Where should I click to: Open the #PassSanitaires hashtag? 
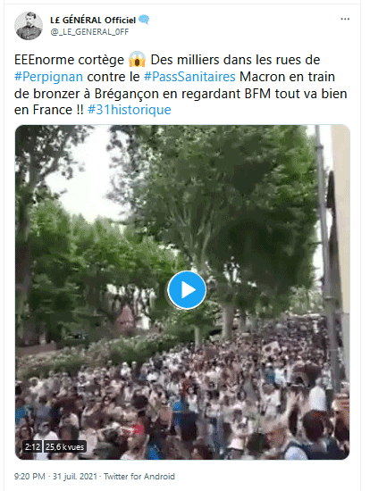pos(189,77)
